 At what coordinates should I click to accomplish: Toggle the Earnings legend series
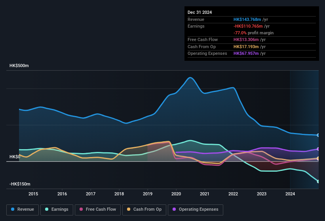[57, 210]
